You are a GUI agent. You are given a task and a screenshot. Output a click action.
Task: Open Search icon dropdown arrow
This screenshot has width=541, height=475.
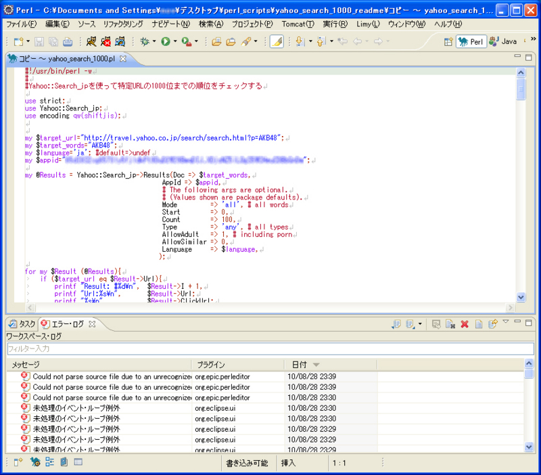pos(256,41)
